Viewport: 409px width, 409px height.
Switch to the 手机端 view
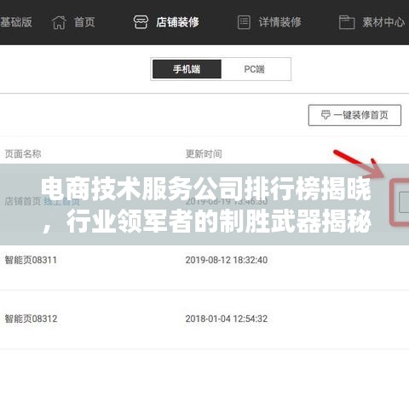(x=187, y=69)
